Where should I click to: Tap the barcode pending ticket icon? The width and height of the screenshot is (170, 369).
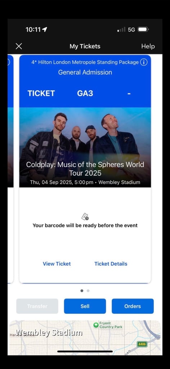pyautogui.click(x=85, y=217)
